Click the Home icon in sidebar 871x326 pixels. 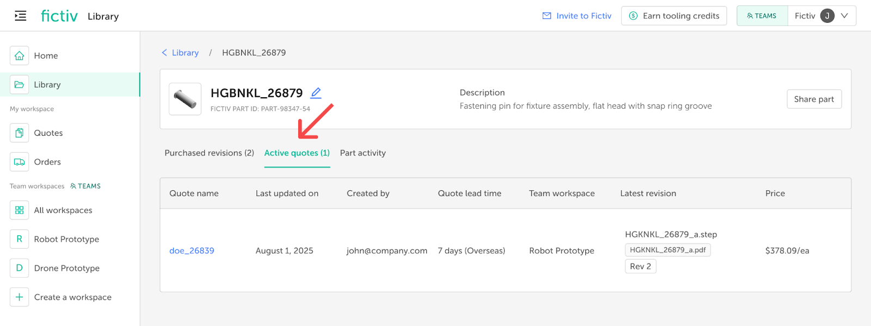pos(19,55)
